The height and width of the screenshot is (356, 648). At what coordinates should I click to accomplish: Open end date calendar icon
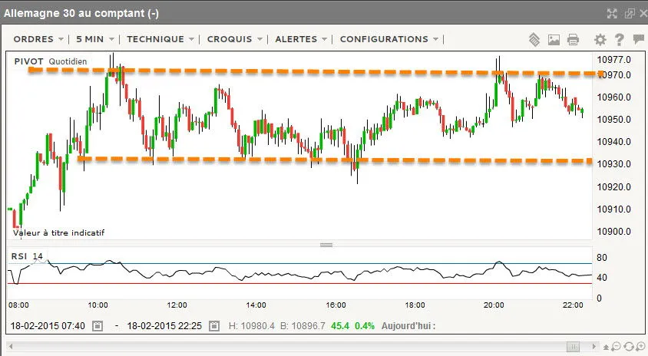pyautogui.click(x=214, y=326)
